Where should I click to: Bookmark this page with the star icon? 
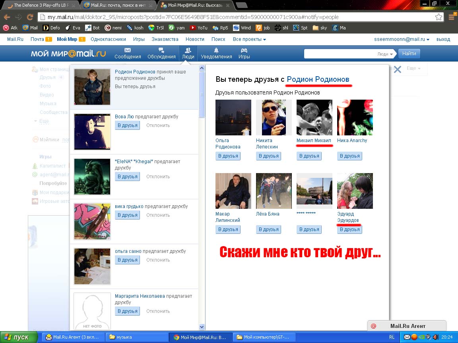(x=439, y=17)
